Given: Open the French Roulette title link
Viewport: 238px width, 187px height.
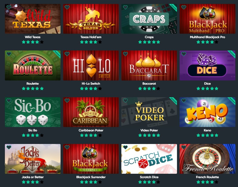Looking at the screenshot, I should click(207, 177).
